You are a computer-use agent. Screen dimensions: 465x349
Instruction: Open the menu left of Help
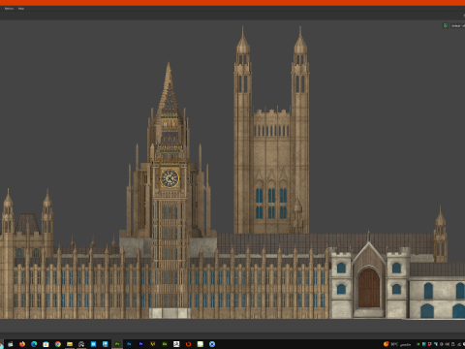[x=9, y=9]
